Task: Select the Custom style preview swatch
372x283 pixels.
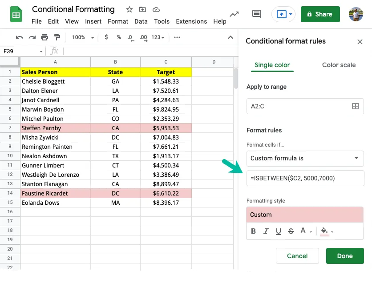Action: (x=305, y=215)
